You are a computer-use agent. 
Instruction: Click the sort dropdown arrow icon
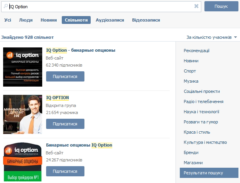235,37
